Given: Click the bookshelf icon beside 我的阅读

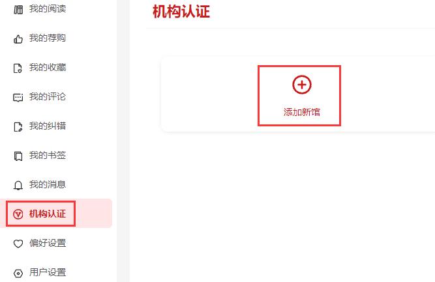Looking at the screenshot, I should (18, 10).
